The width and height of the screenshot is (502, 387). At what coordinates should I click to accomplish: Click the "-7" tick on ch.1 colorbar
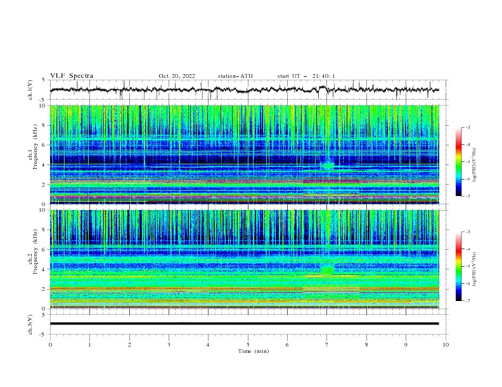468,196
